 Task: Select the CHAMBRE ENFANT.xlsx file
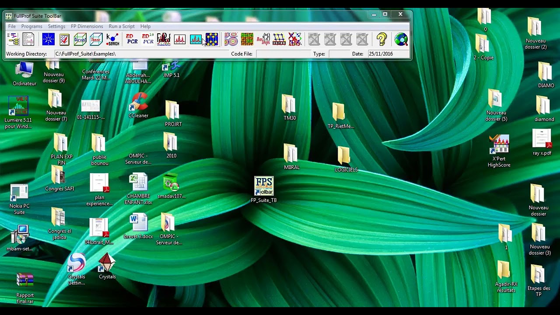138,189
